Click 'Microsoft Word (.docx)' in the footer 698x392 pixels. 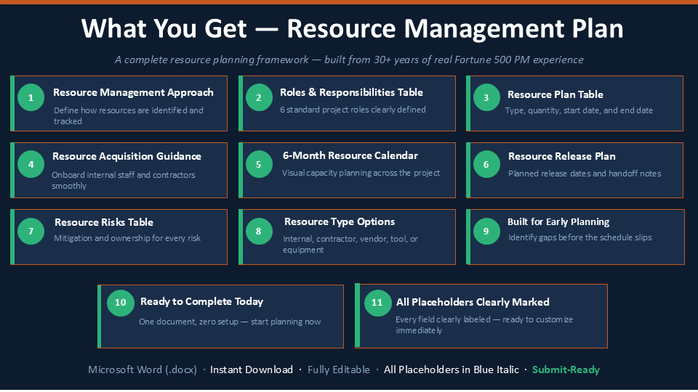(x=143, y=369)
